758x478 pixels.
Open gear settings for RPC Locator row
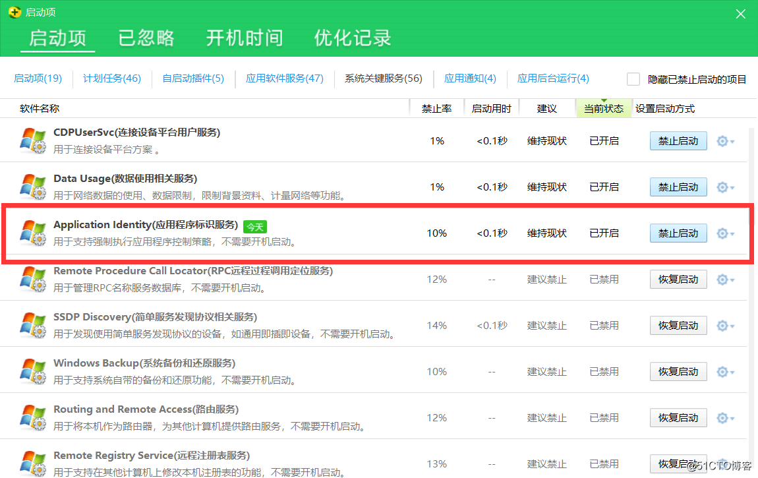click(725, 280)
